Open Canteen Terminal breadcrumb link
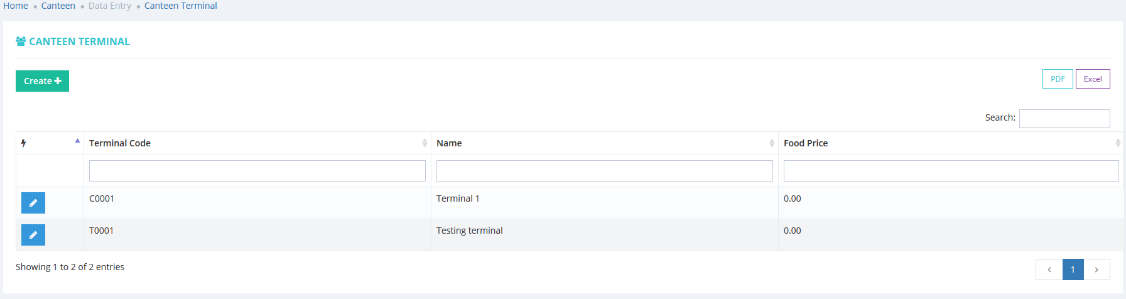The image size is (1126, 299). tap(181, 6)
